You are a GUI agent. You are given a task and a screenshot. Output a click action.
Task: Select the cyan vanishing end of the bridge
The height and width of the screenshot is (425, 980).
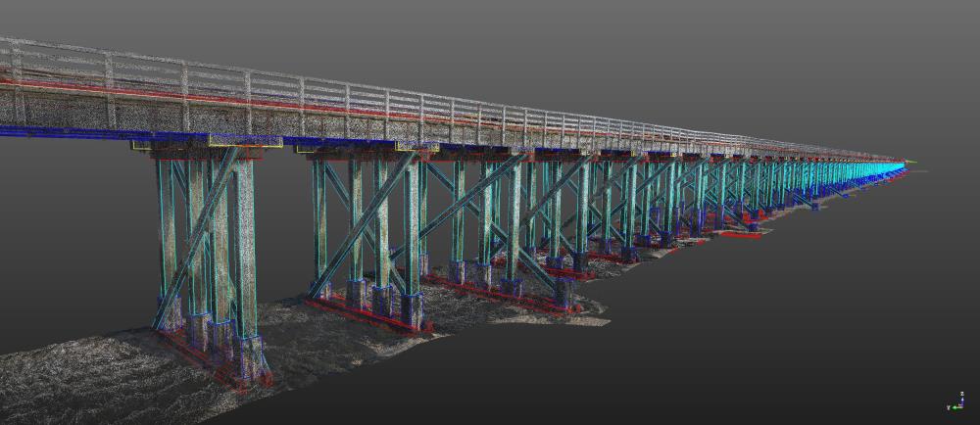pyautogui.click(x=882, y=167)
